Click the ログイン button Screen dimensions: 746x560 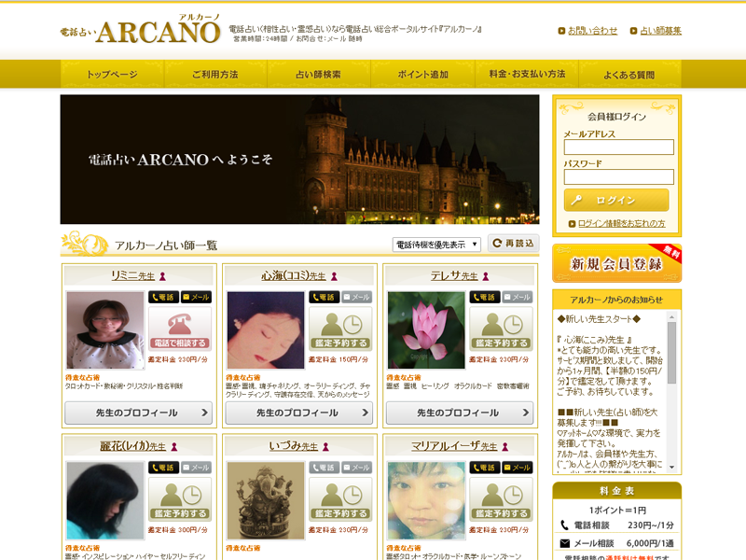(x=616, y=200)
